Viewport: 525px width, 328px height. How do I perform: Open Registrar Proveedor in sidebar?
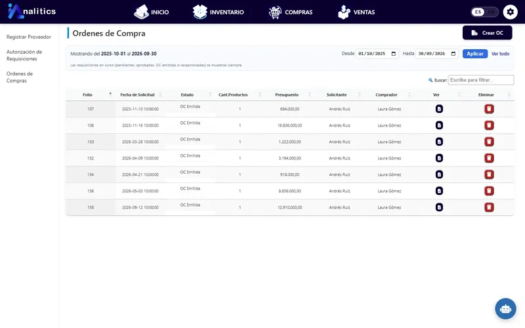(29, 37)
